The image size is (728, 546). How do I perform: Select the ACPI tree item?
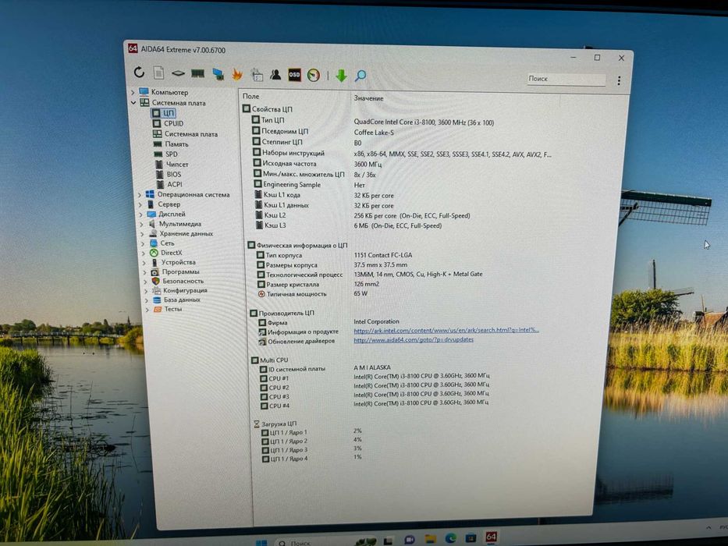169,184
